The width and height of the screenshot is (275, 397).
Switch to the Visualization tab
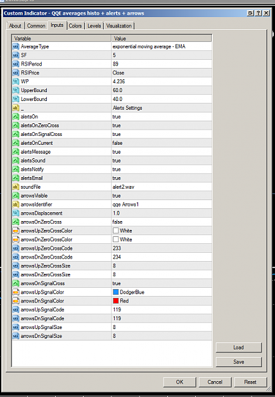(119, 26)
